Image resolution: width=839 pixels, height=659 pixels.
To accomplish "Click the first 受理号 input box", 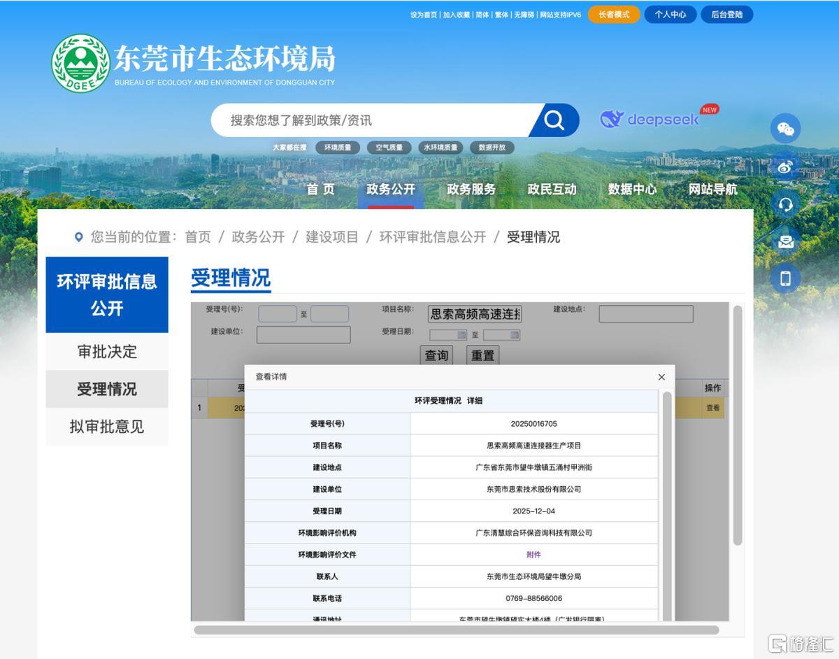I will [278, 314].
